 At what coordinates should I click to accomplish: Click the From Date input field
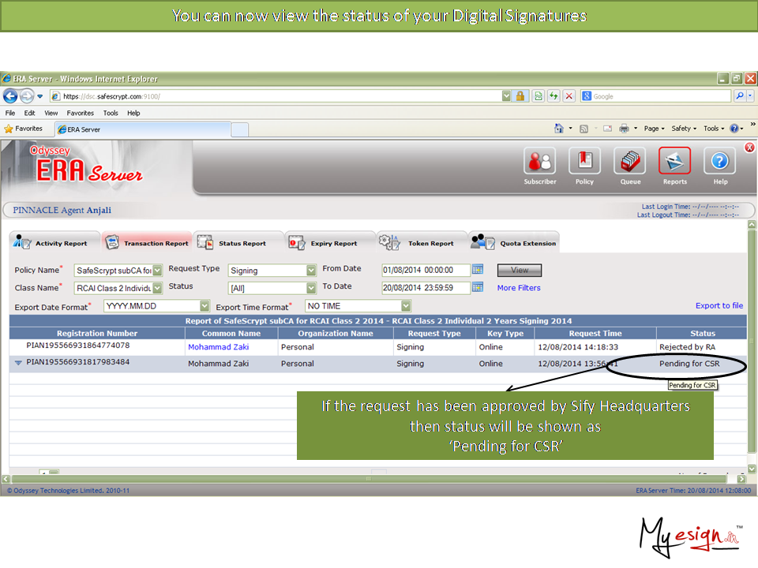click(x=425, y=270)
